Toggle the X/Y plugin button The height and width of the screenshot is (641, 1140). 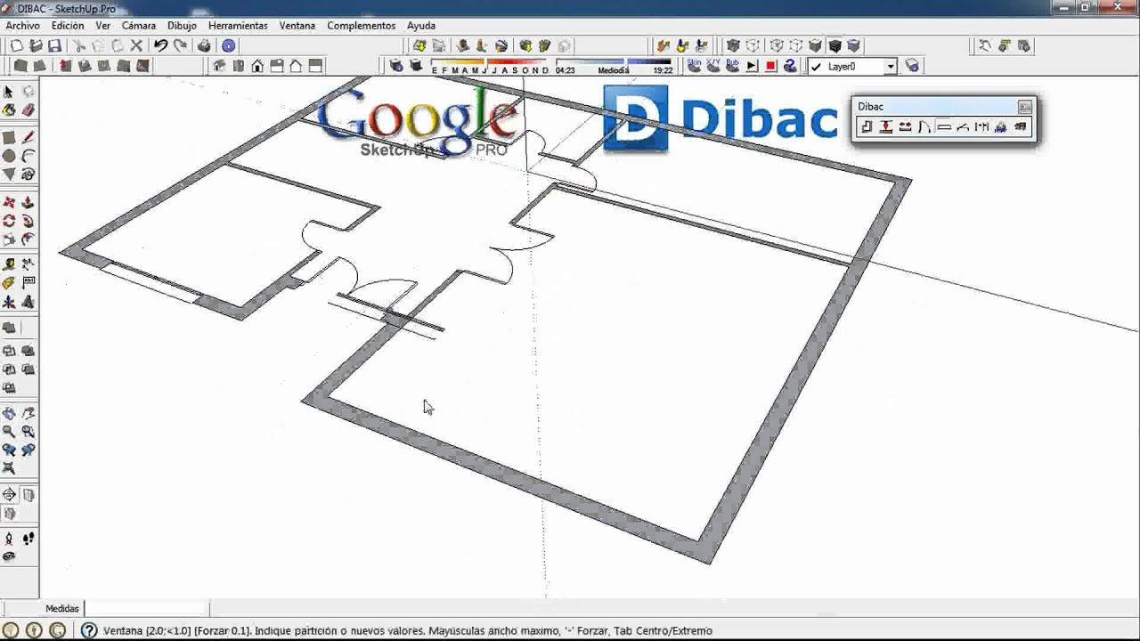(x=713, y=66)
